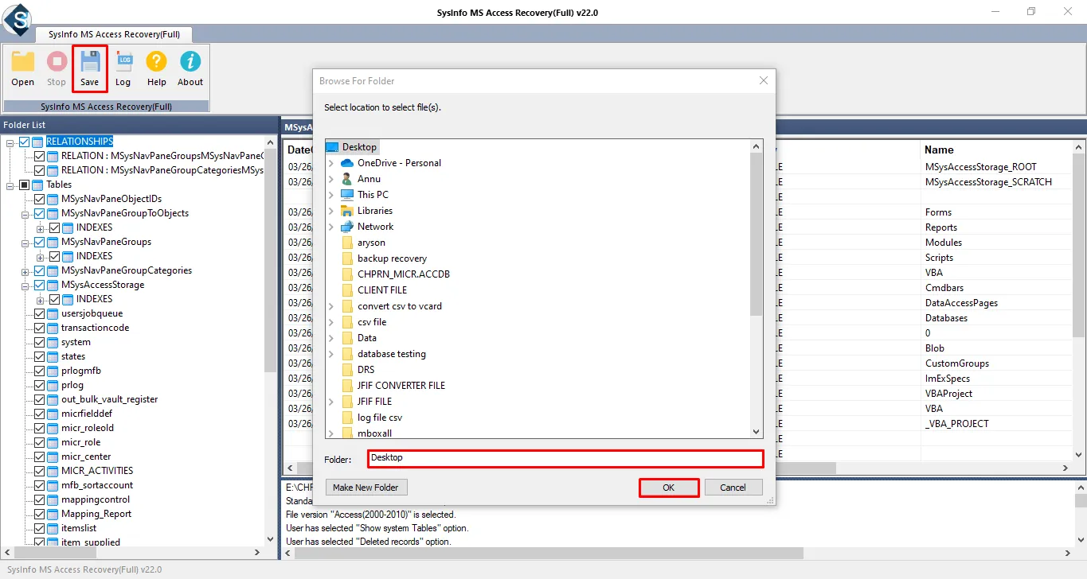Click the _VBA_PROJECT name cell
Screen dimensions: 1087x579
tap(956, 424)
